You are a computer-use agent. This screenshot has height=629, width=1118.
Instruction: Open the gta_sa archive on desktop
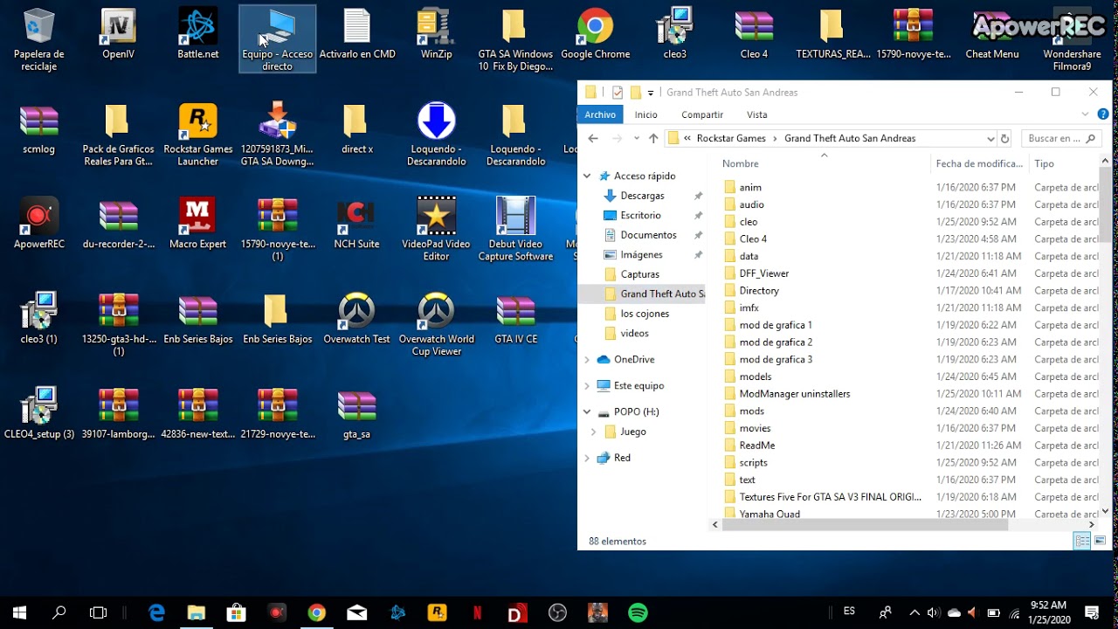356,414
